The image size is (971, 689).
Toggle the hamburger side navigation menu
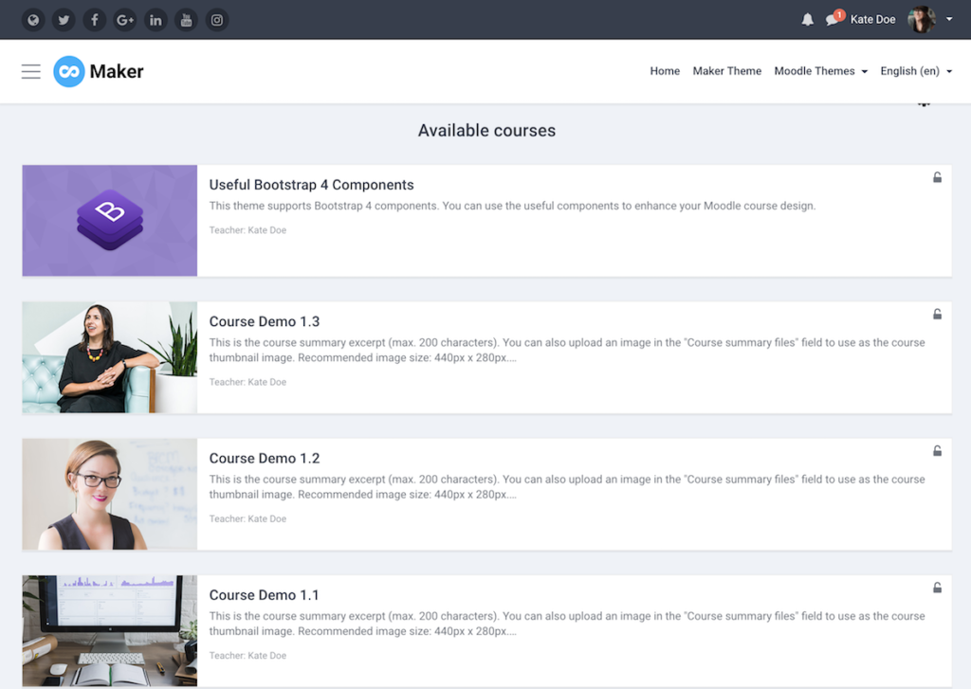tap(31, 71)
